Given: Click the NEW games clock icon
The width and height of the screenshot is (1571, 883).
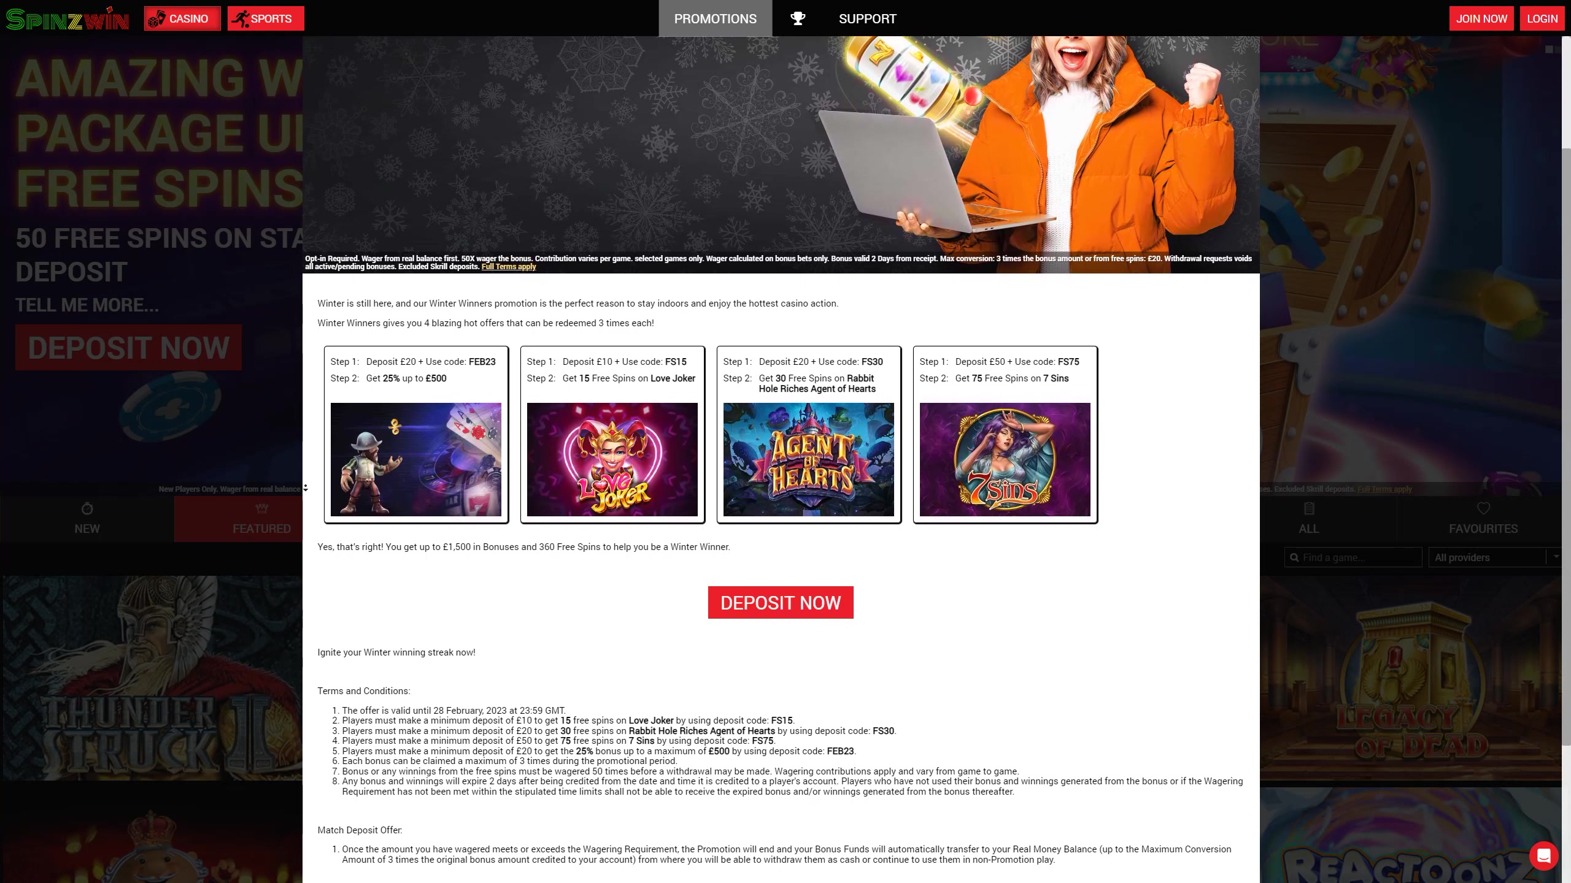Looking at the screenshot, I should pos(87,509).
